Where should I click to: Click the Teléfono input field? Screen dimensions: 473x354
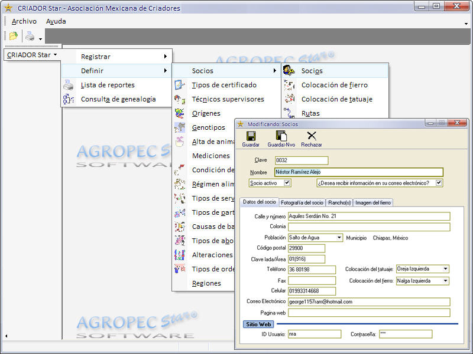(312, 270)
